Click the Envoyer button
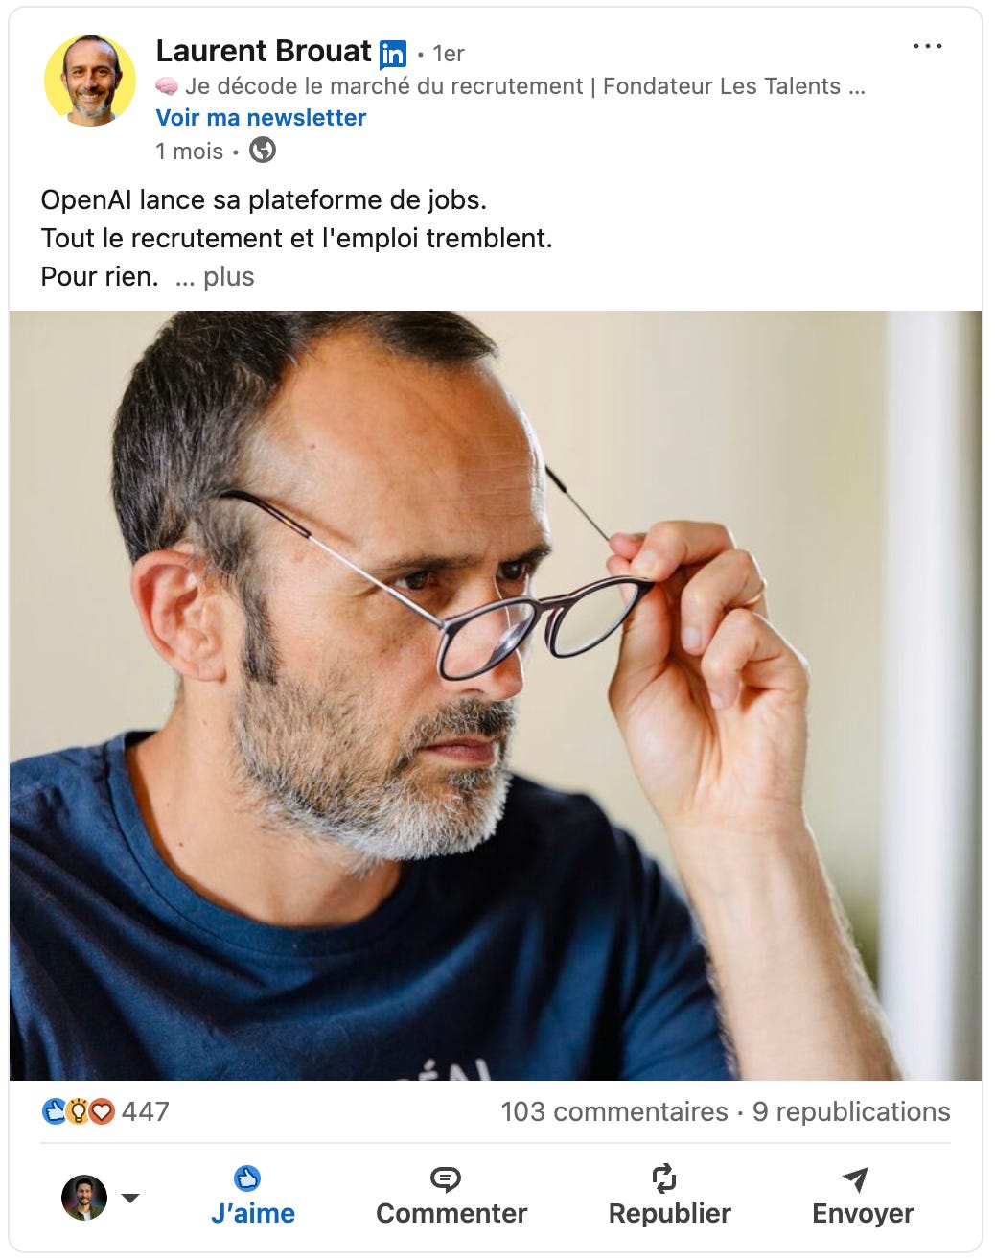This screenshot has width=995, height=1260. coord(863,1195)
